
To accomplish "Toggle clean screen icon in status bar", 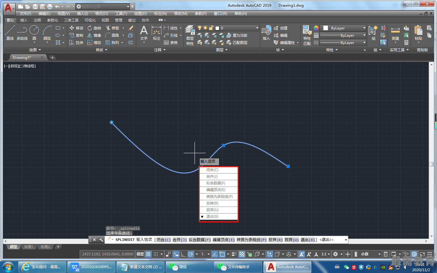I will (422, 254).
